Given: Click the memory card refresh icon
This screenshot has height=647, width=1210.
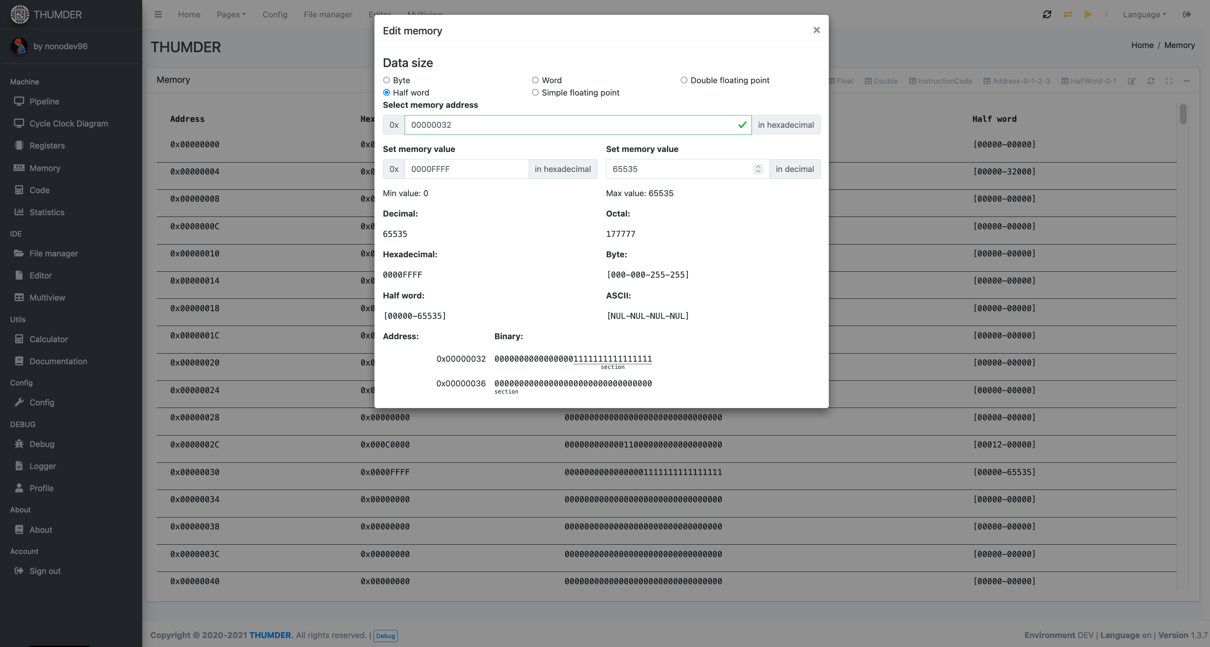Looking at the screenshot, I should [x=1151, y=81].
